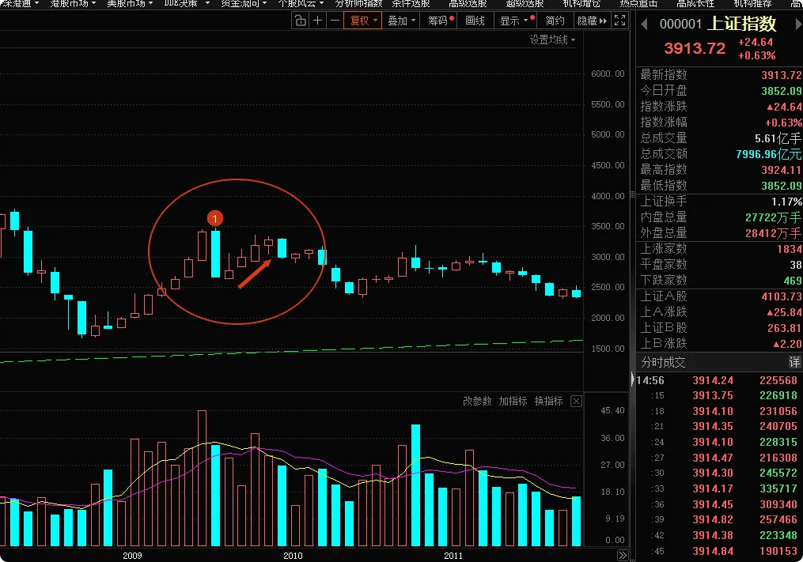Open 条件选股 menu item

point(411,4)
